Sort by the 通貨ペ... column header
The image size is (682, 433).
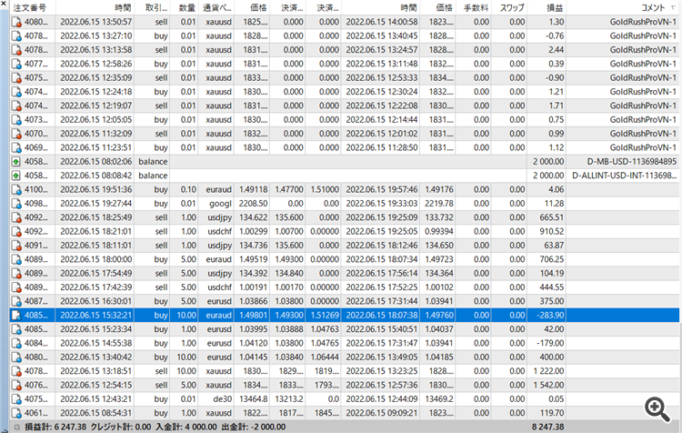click(216, 7)
